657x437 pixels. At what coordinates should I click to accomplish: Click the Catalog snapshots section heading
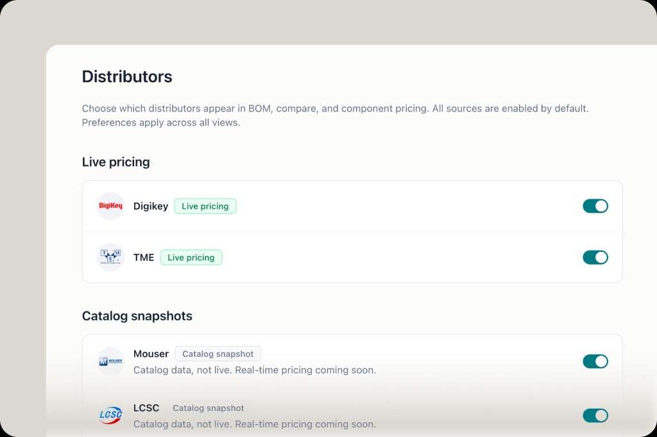[x=137, y=316]
